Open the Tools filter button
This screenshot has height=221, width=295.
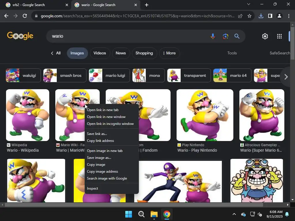(232, 53)
